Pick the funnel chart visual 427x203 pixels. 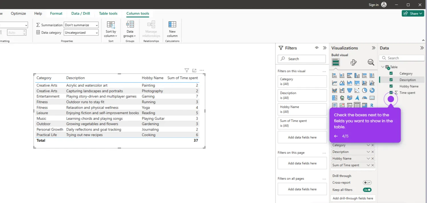pyautogui.click(x=349, y=90)
